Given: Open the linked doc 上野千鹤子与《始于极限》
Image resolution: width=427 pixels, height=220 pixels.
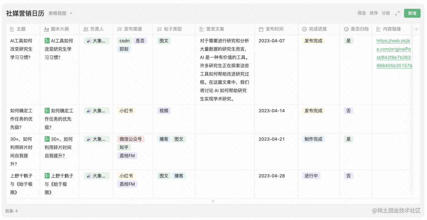Looking at the screenshot, I should pos(59,184).
